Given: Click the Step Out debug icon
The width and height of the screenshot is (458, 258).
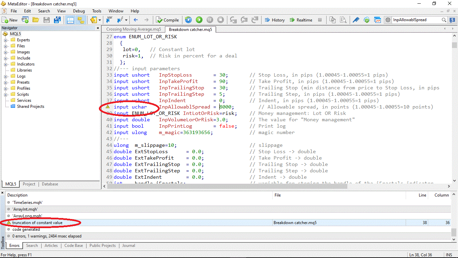Looking at the screenshot, I should 255,20.
